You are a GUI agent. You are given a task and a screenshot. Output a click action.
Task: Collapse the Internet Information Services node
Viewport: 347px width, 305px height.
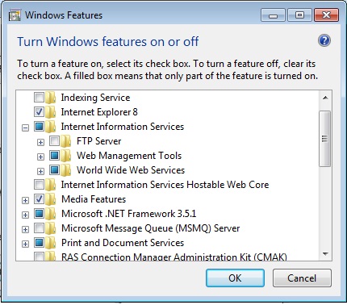(25, 127)
